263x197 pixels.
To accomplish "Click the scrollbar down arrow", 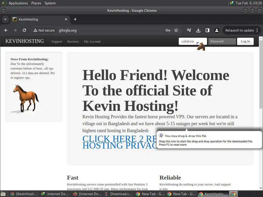I will 261,188.
